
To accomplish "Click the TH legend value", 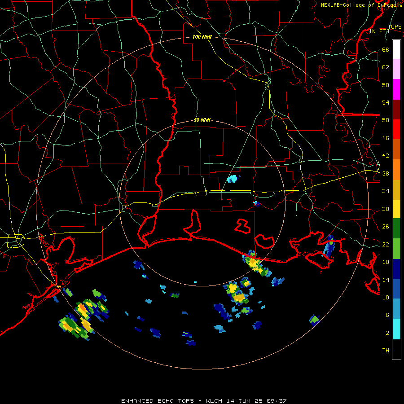I will click(x=386, y=350).
